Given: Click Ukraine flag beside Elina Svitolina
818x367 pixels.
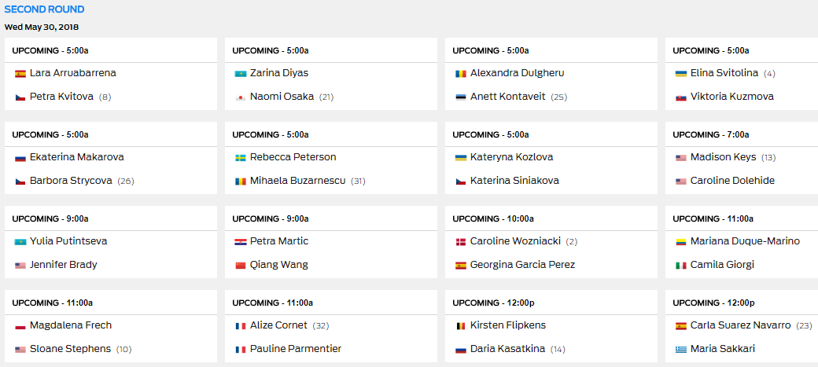Looking at the screenshot, I should click(681, 74).
